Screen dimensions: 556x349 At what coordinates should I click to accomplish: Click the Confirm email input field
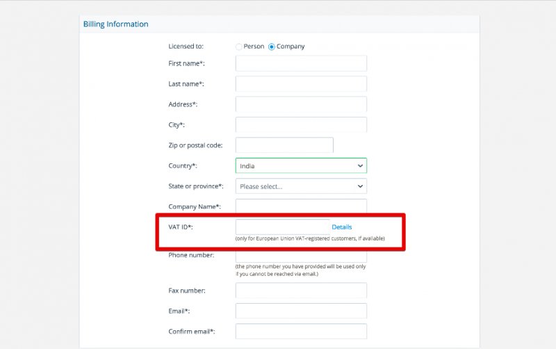click(x=301, y=331)
